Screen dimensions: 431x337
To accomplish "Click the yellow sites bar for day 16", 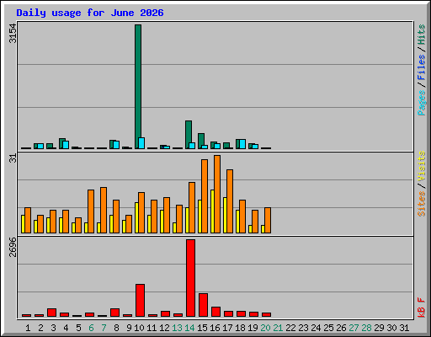I will (212, 211).
